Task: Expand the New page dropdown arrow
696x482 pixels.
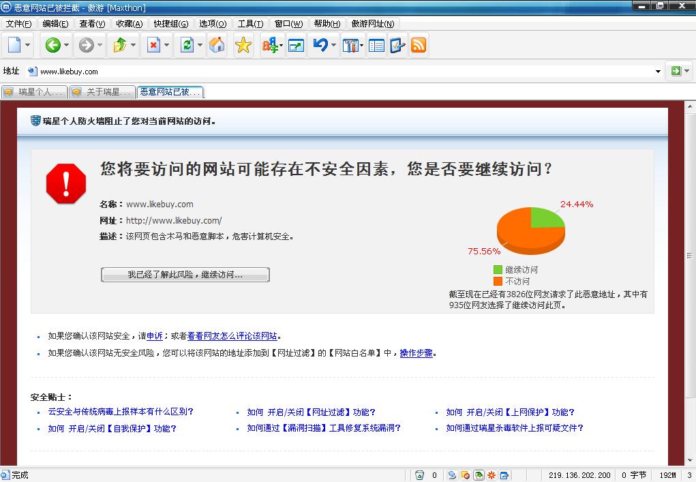Action: tap(27, 45)
